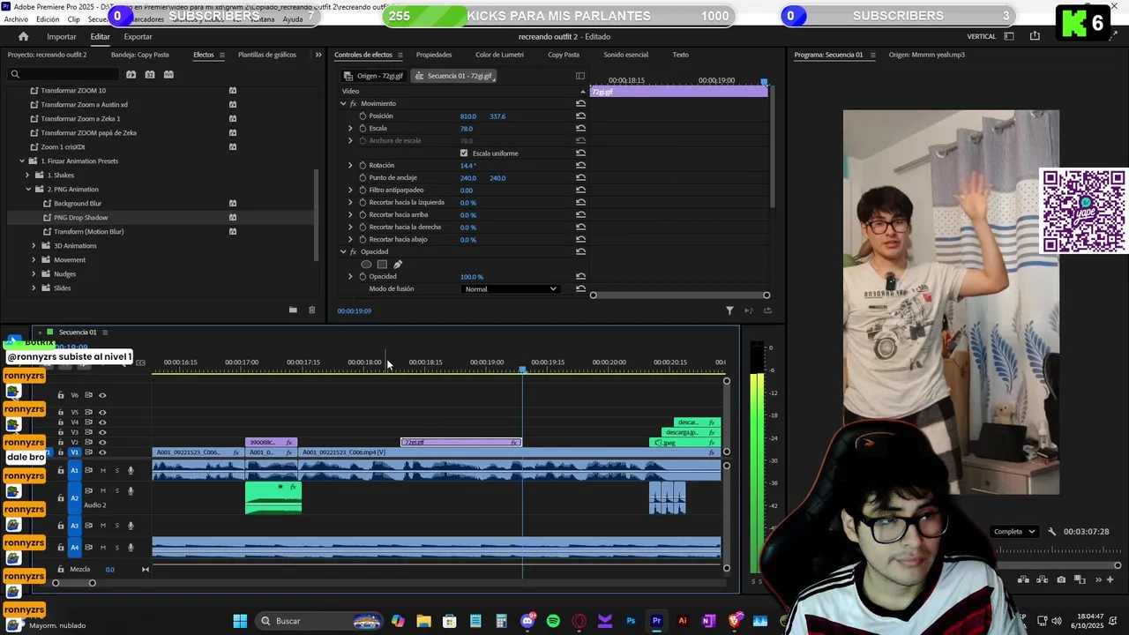Viewport: 1129px width, 635px height.
Task: Filter effects by 32-bit Color badge
Action: (149, 74)
